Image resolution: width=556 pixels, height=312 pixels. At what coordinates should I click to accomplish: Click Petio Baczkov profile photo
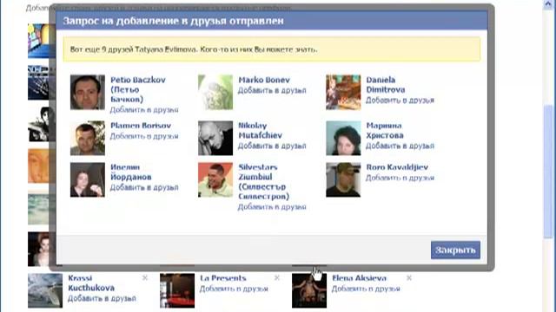pyautogui.click(x=88, y=92)
